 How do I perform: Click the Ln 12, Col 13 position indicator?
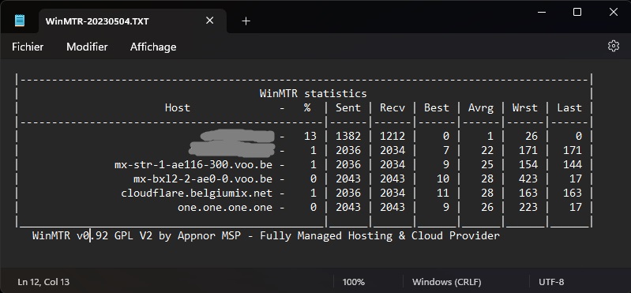click(x=43, y=282)
